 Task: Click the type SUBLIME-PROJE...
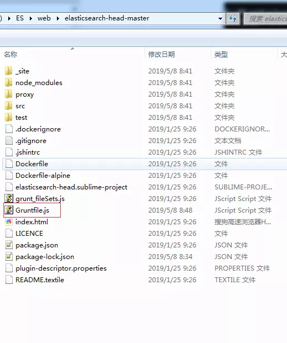tap(243, 187)
